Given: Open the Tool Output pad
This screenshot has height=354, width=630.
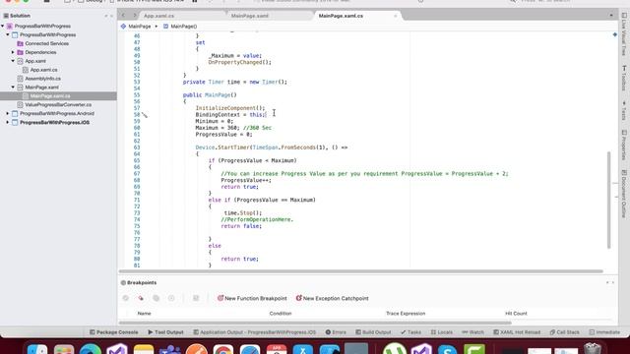Looking at the screenshot, I should [x=165, y=332].
